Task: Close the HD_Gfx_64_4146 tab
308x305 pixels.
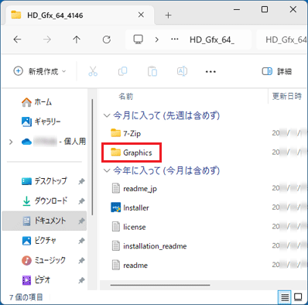Action: click(141, 15)
